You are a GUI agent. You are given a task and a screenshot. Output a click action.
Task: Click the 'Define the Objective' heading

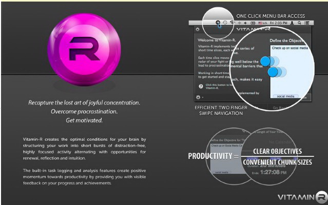pyautogui.click(x=286, y=40)
